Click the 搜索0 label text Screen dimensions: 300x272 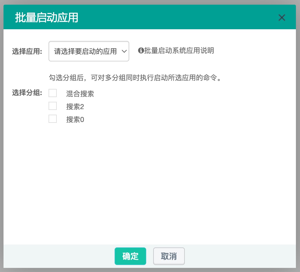tap(75, 119)
